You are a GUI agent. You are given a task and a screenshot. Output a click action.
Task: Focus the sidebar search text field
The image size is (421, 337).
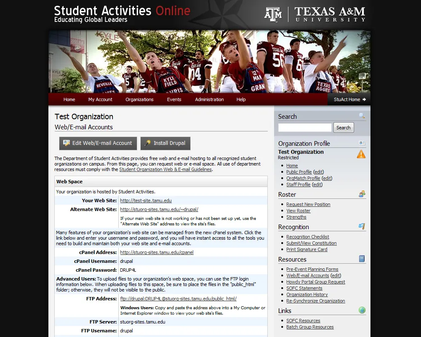(x=305, y=127)
